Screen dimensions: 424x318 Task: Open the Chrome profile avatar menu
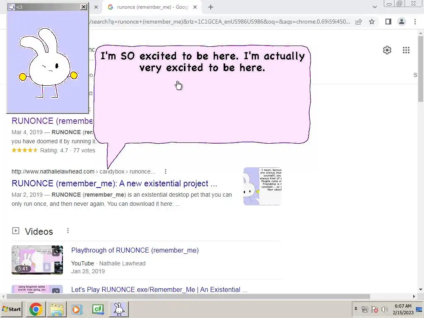pyautogui.click(x=402, y=22)
